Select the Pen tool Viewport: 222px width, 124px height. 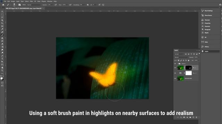coord(2,56)
